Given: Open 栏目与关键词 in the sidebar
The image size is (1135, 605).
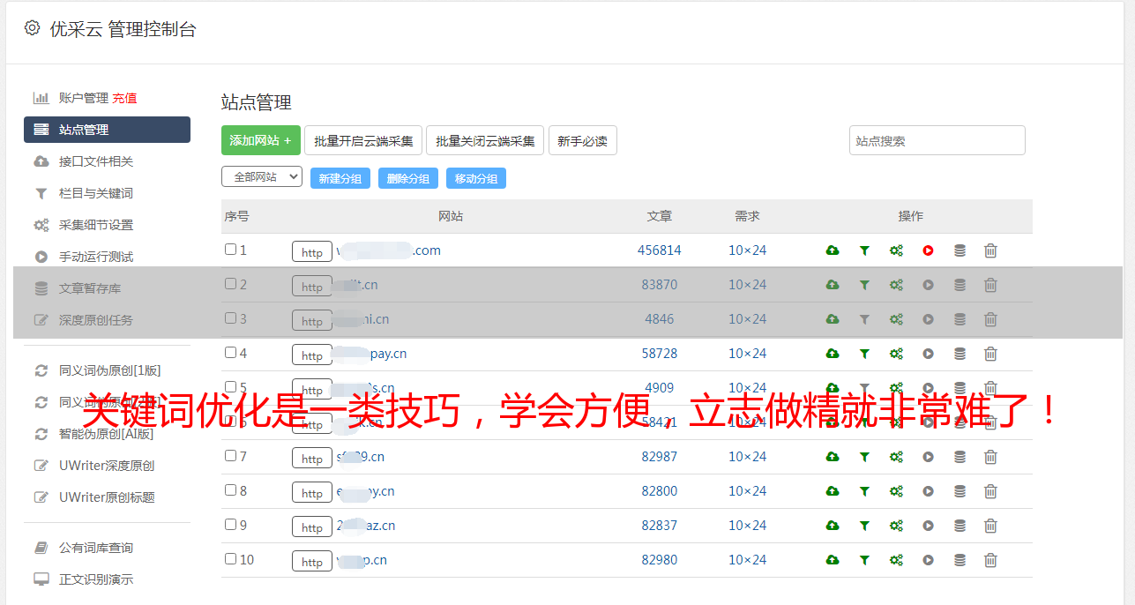Looking at the screenshot, I should (96, 193).
